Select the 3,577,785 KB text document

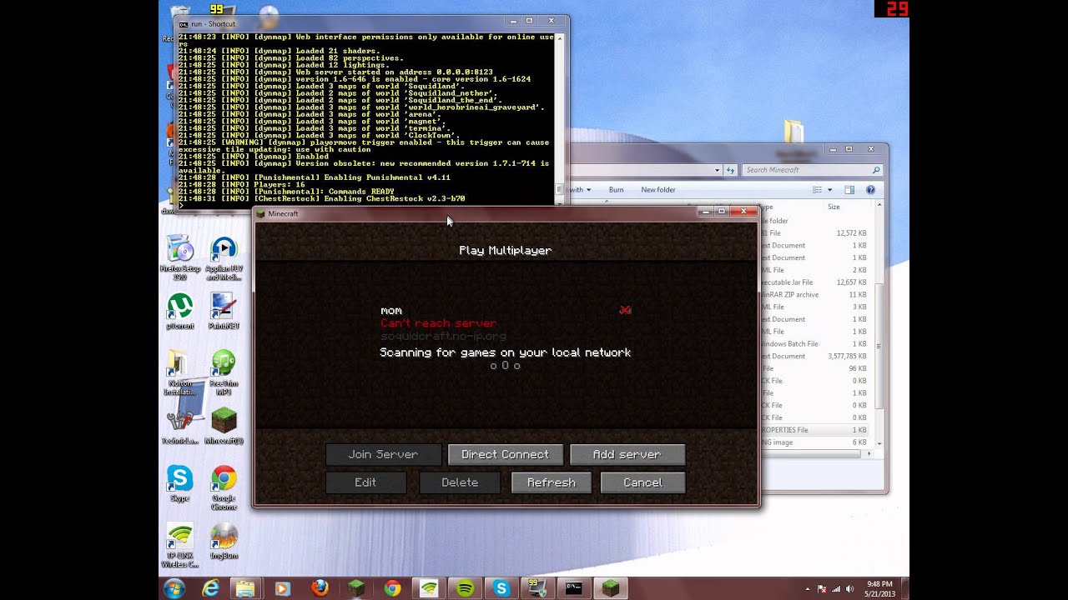814,356
